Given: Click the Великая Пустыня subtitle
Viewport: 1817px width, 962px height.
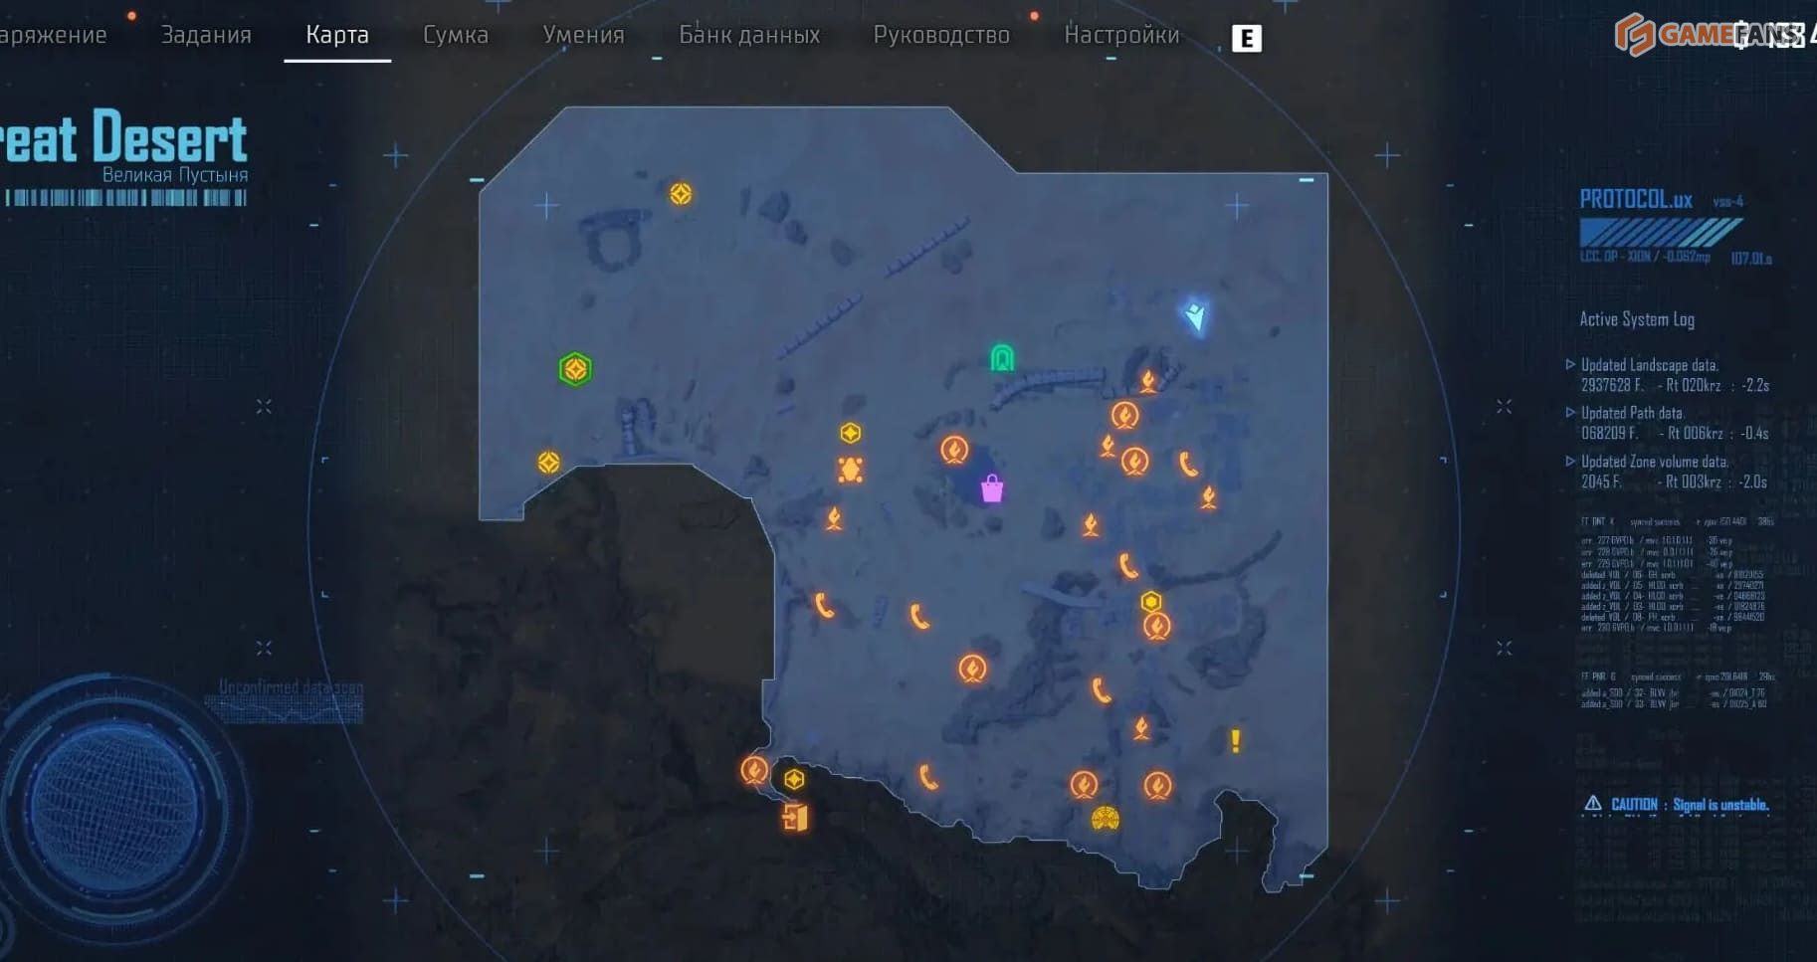Looking at the screenshot, I should [175, 175].
